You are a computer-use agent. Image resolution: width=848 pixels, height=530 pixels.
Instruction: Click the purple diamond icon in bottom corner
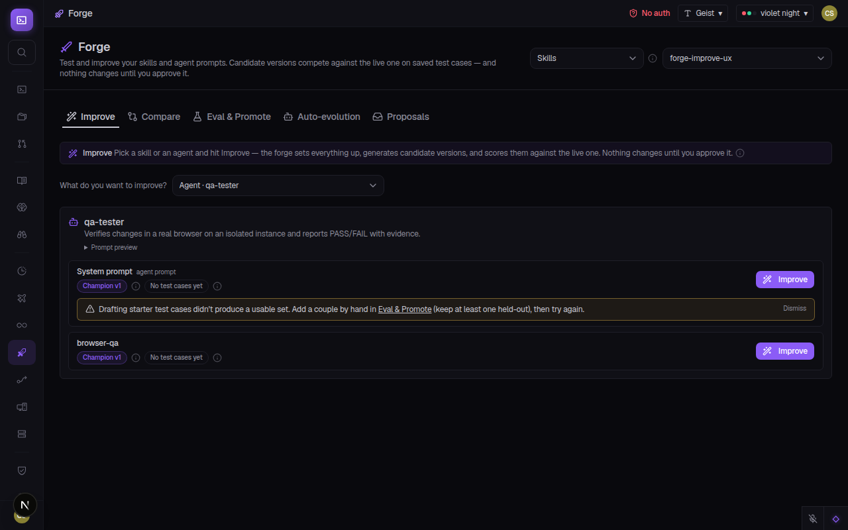point(836,519)
